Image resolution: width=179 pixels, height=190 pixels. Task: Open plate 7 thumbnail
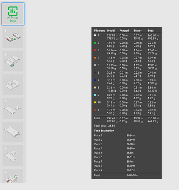(13, 176)
